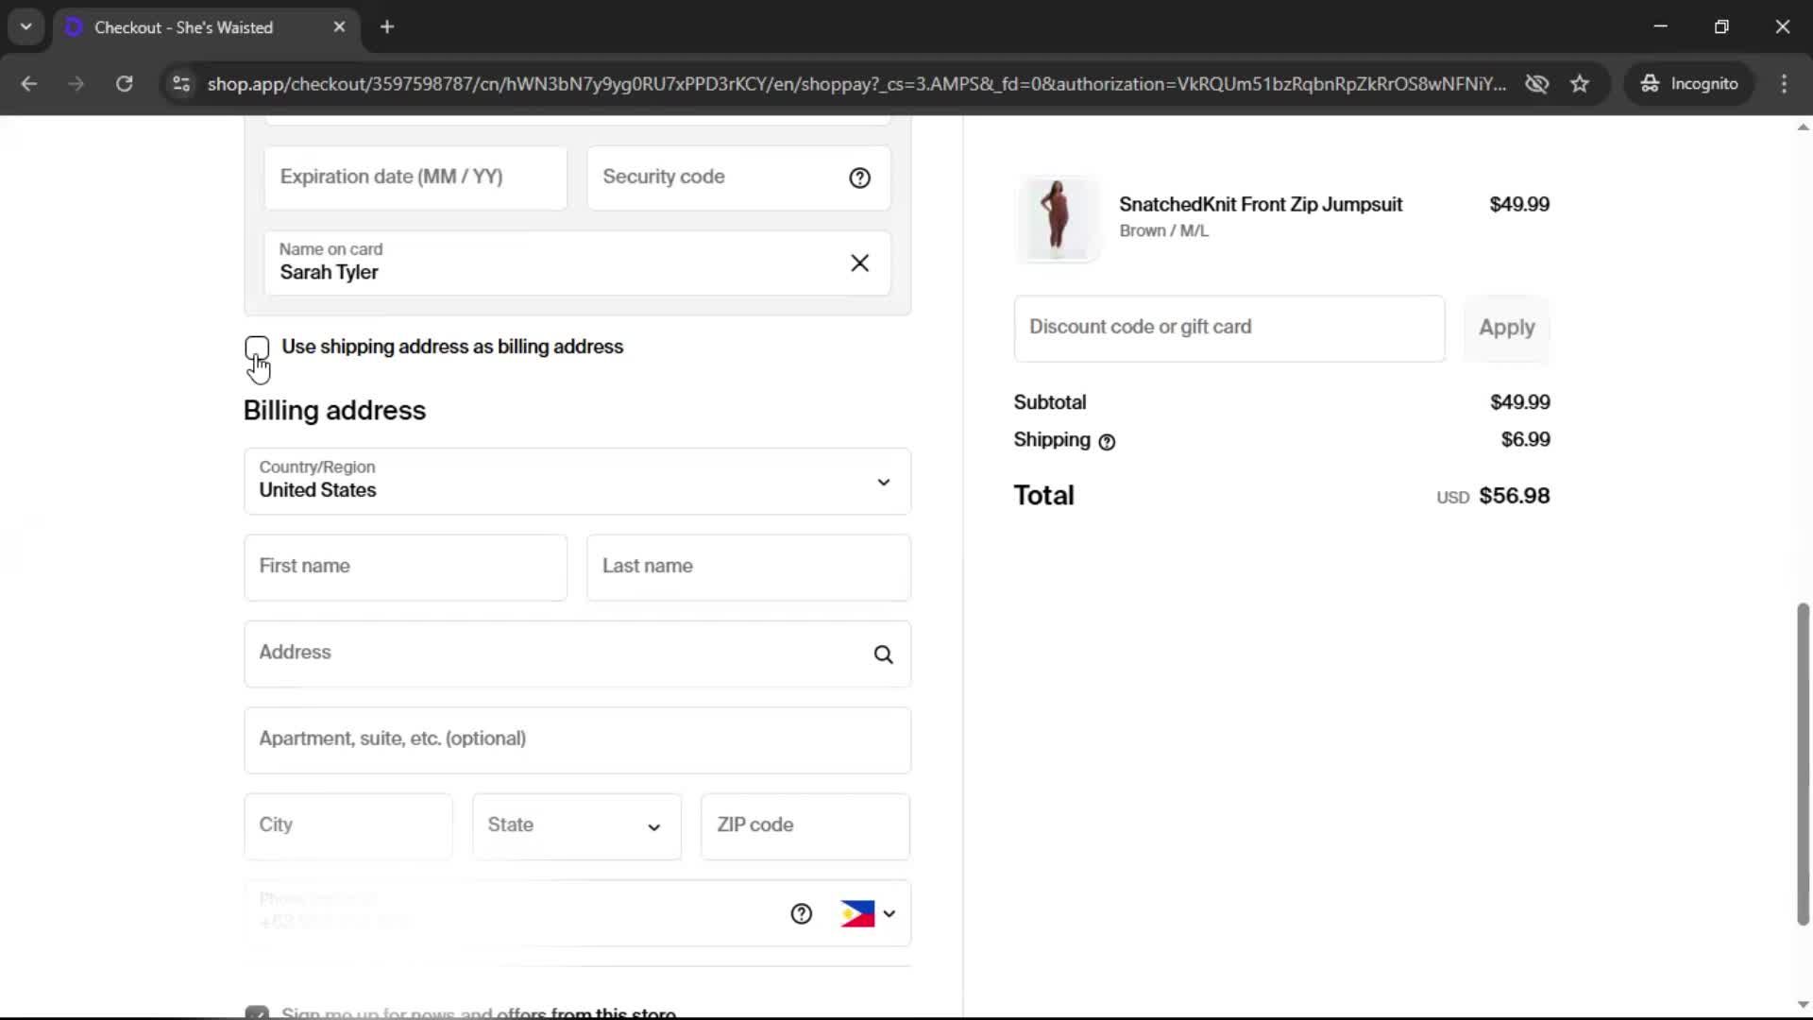Image resolution: width=1813 pixels, height=1020 pixels.
Task: Bookmark this page with star icon
Action: [x=1580, y=84]
